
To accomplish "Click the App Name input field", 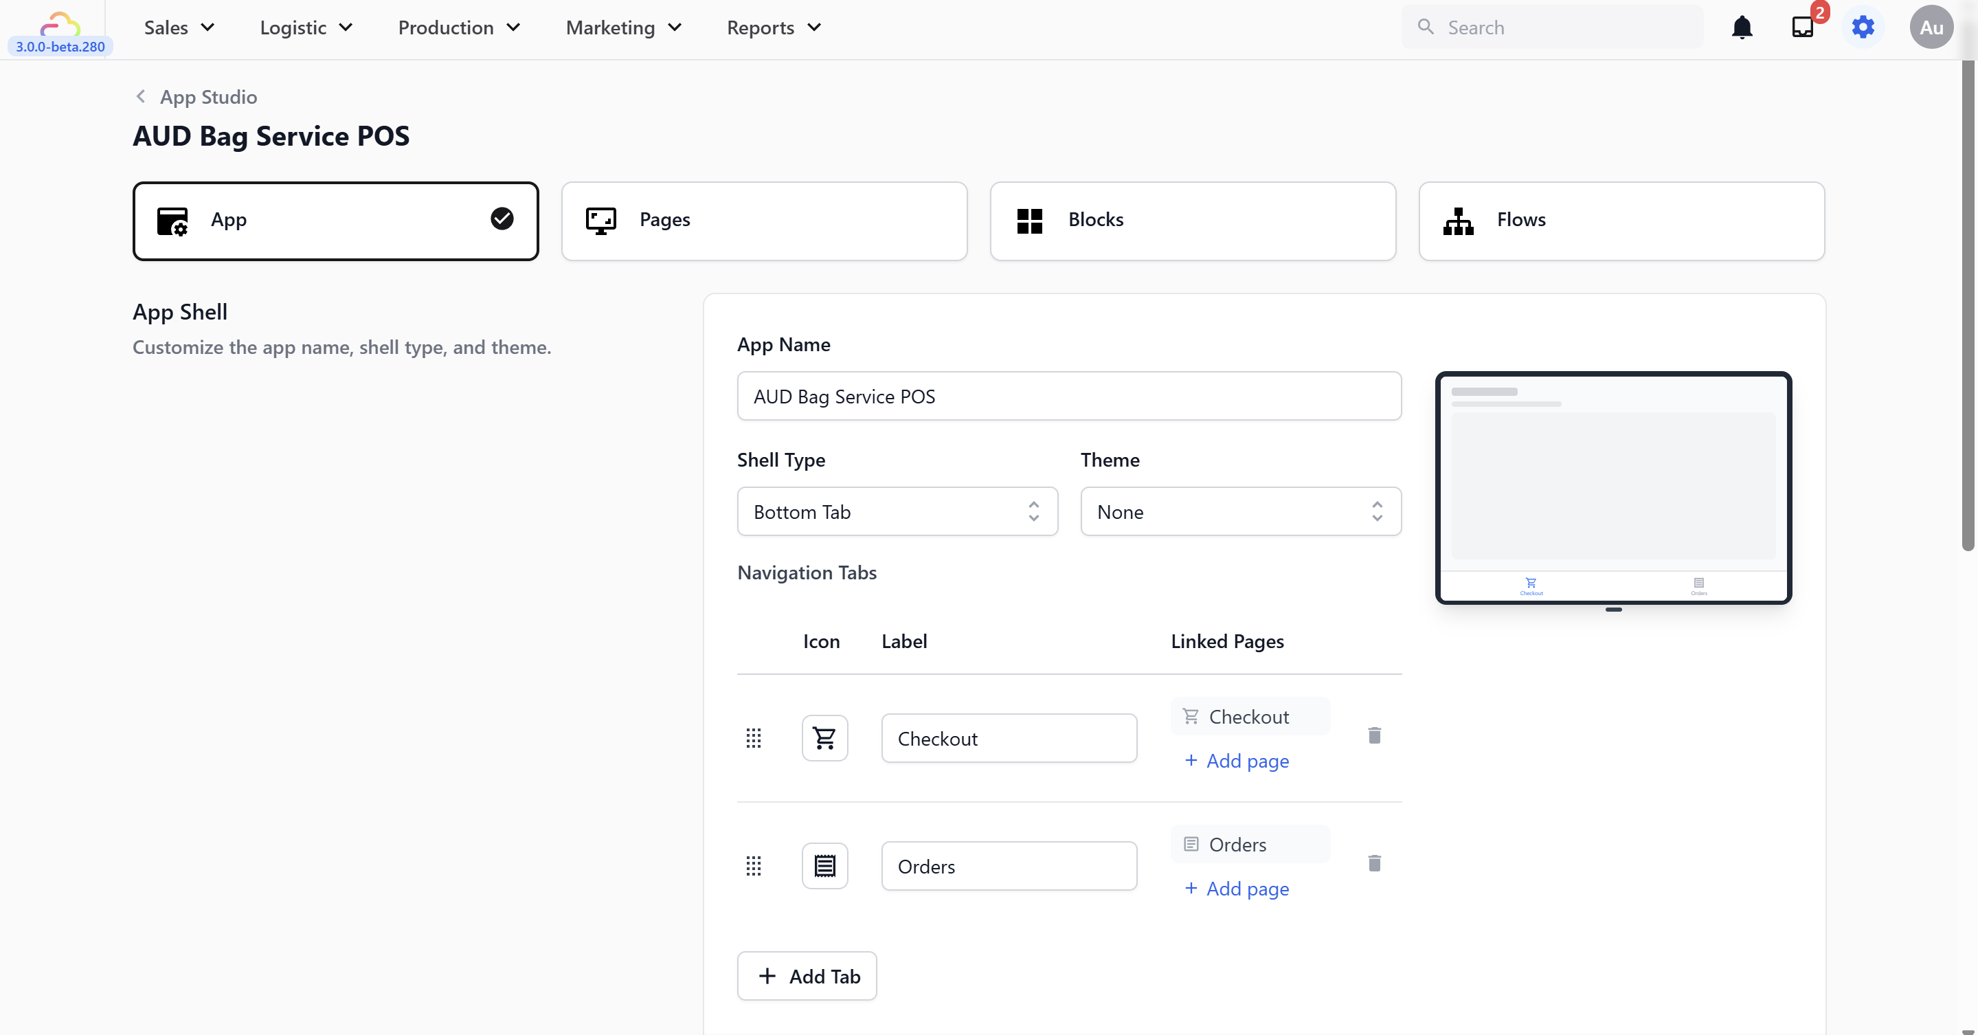I will 1069,396.
